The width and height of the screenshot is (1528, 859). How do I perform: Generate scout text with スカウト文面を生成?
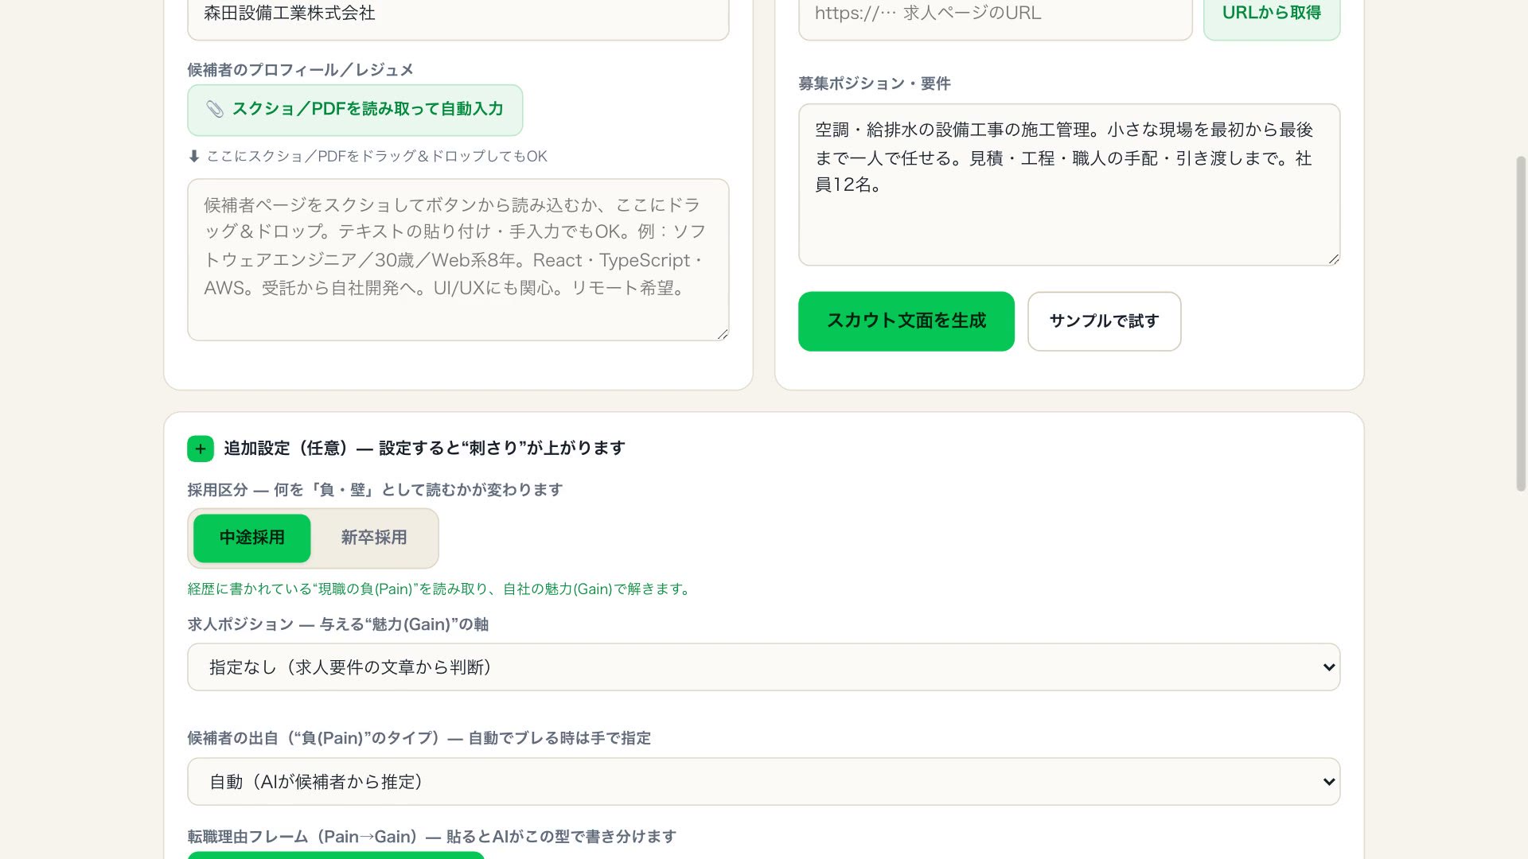906,321
